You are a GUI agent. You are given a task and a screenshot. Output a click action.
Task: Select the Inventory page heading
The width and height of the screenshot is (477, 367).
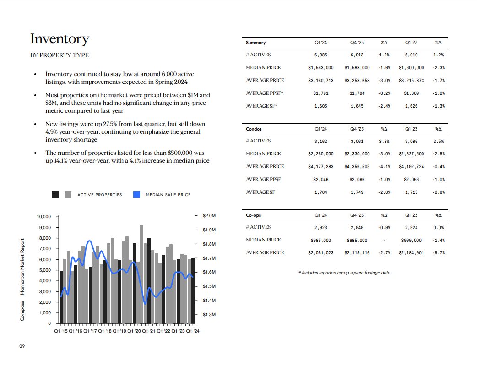[60, 38]
